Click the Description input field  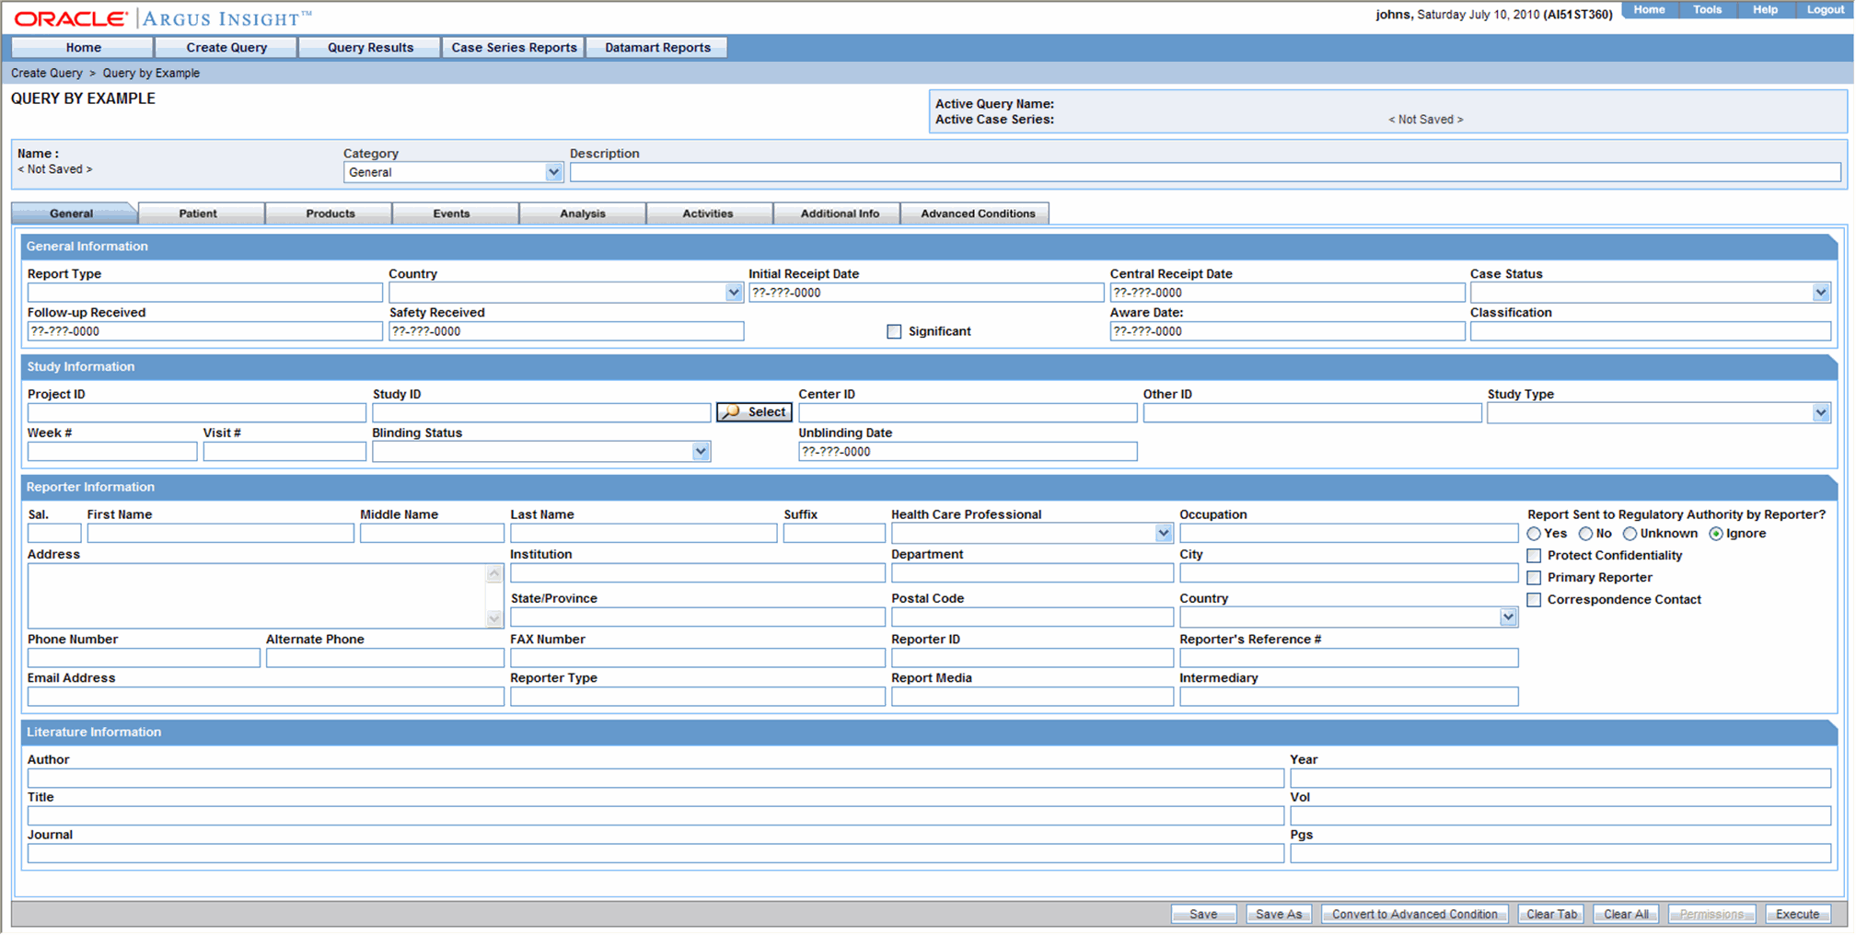pyautogui.click(x=1205, y=172)
